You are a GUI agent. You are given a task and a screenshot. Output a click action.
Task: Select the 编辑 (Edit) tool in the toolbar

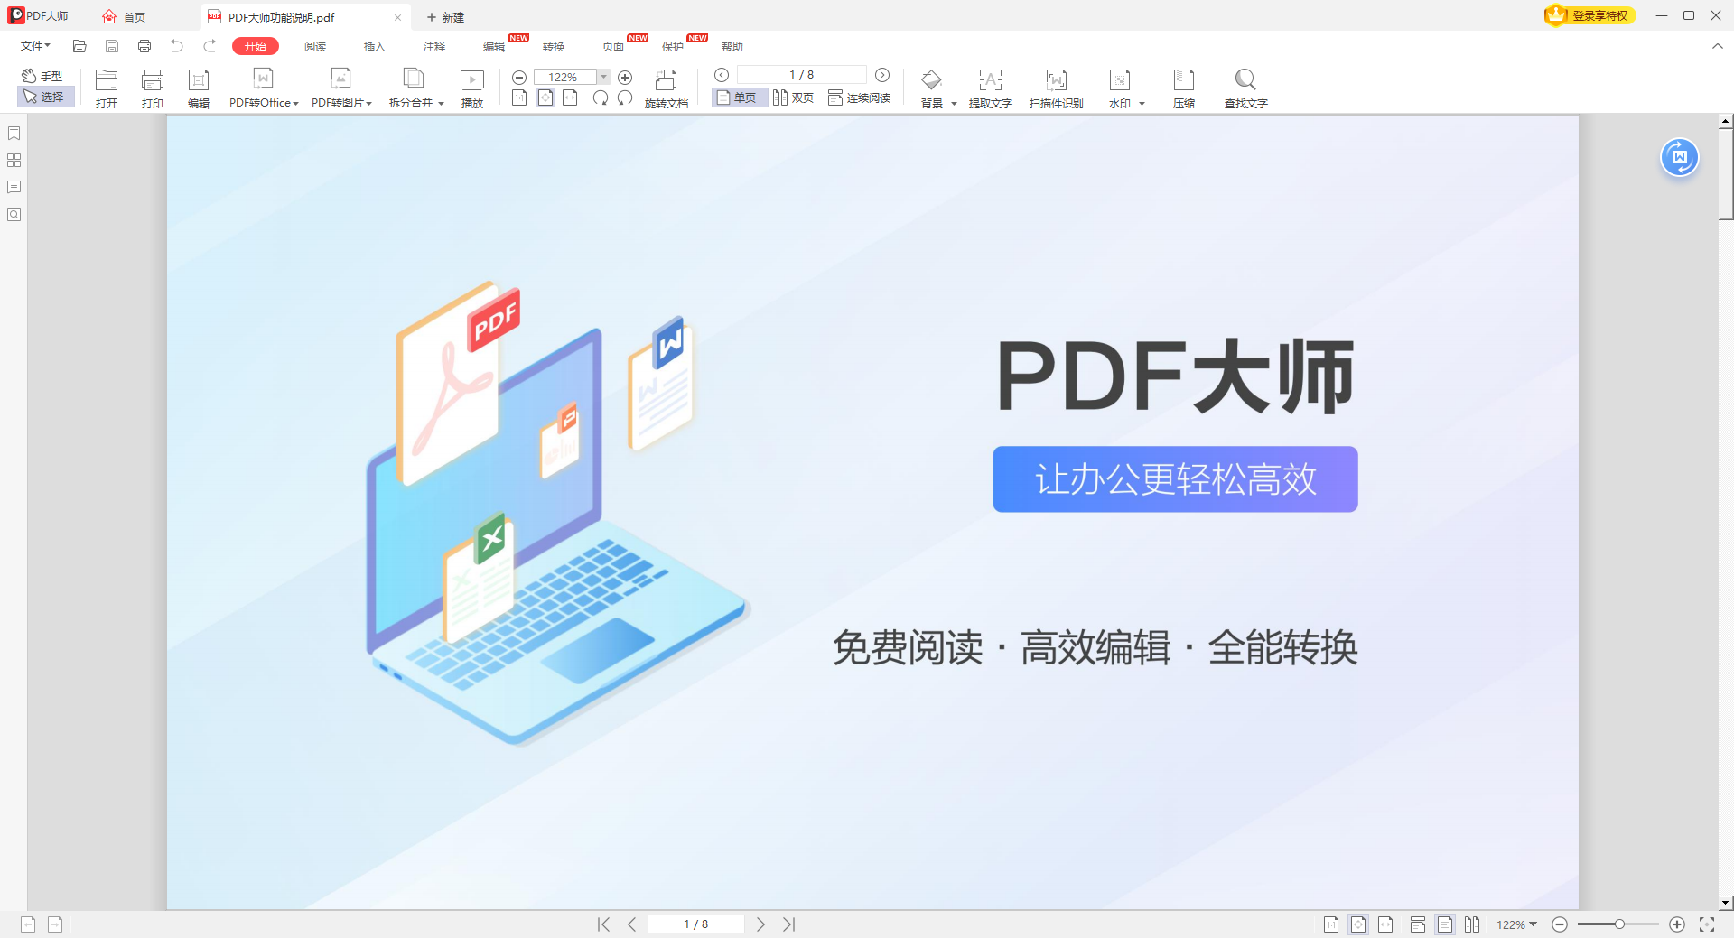[198, 88]
